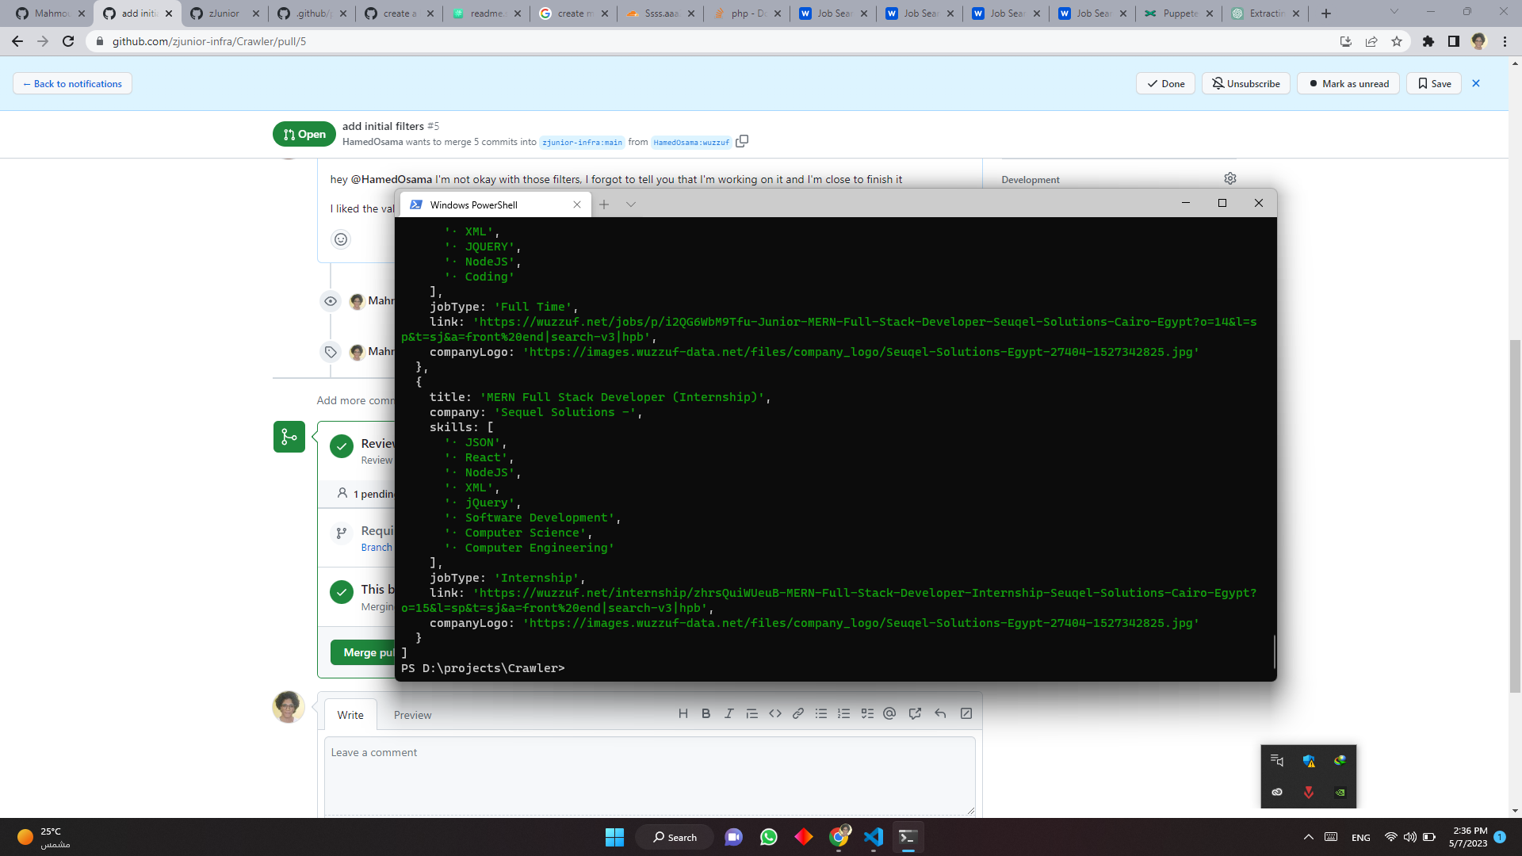1522x856 pixels.
Task: Add a link with the link icon
Action: (798, 713)
